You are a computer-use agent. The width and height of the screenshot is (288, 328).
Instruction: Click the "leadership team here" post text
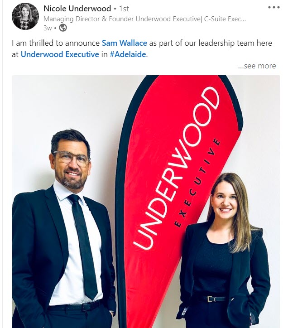point(235,43)
